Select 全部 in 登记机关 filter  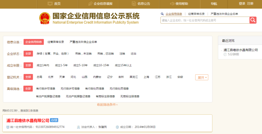pyautogui.click(x=28, y=77)
